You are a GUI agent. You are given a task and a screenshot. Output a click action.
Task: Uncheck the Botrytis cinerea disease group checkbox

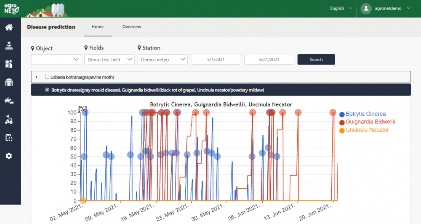tap(47, 90)
